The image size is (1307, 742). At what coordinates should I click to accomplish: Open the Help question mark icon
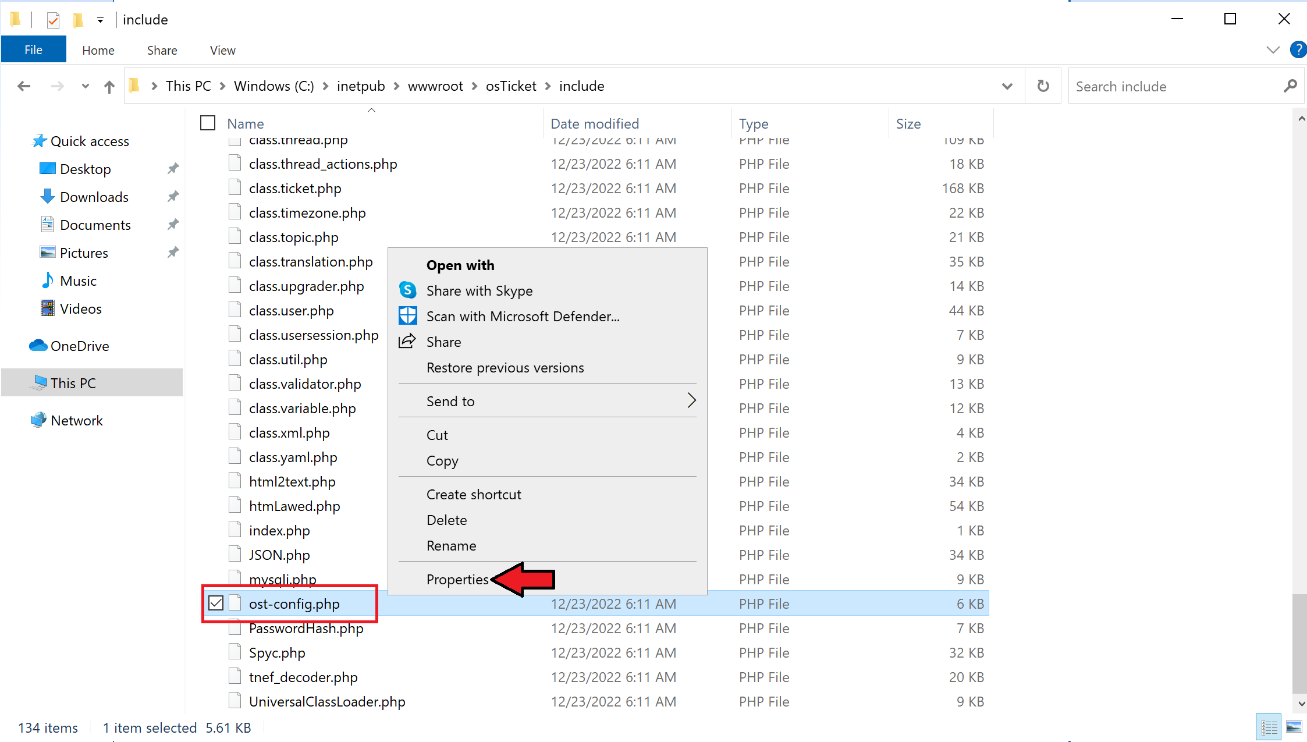pyautogui.click(x=1298, y=50)
